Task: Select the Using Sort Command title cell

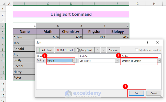Action: (71, 14)
